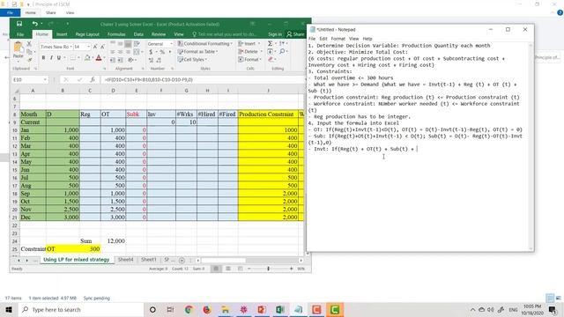
Task: Open the Edit menu in Notepad
Action: [323, 39]
